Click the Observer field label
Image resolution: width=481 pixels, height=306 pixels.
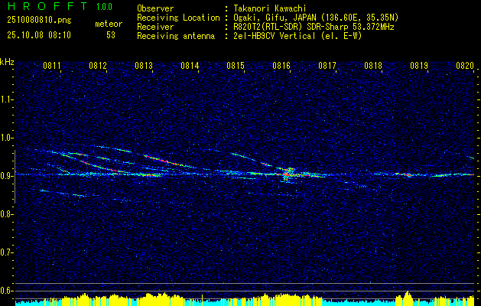click(155, 8)
